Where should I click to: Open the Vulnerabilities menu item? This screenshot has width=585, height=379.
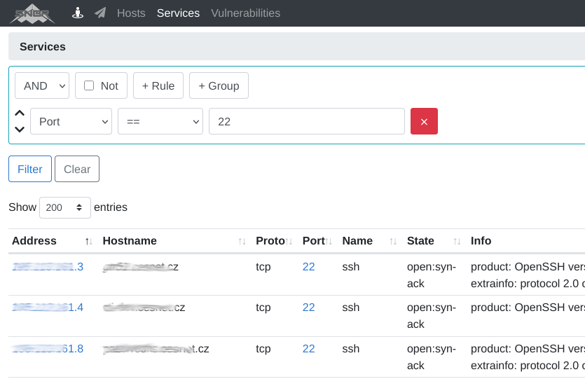[x=245, y=13]
